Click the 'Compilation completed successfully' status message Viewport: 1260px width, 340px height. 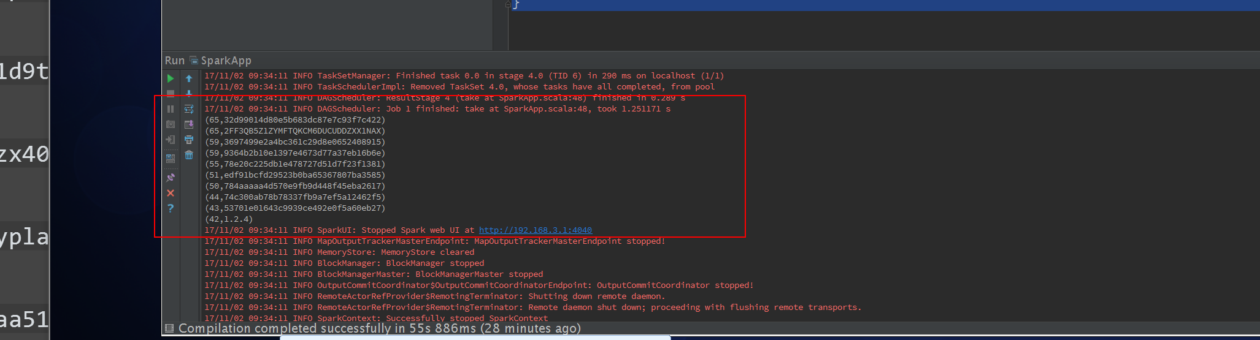coord(380,328)
